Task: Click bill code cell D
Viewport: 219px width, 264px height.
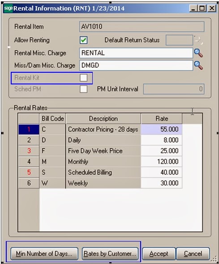Action: 52,140
